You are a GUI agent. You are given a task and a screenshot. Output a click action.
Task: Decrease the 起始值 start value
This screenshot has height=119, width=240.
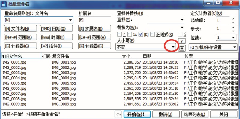(233, 22)
